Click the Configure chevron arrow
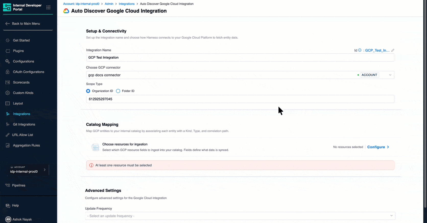The image size is (427, 223). tap(388, 147)
